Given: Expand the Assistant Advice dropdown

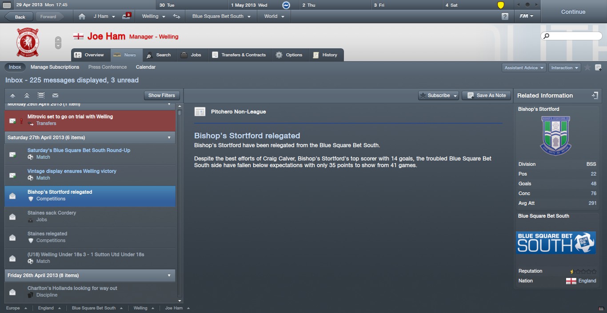Looking at the screenshot, I should (x=524, y=68).
